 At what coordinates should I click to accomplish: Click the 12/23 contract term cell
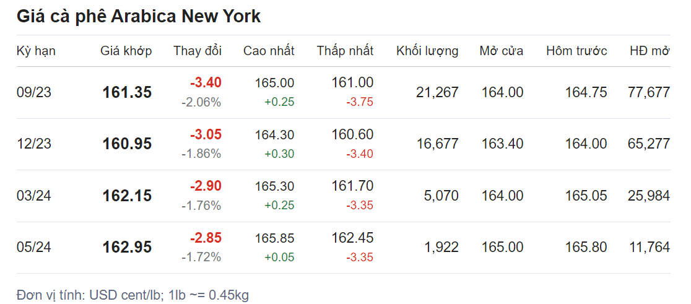[x=33, y=144]
